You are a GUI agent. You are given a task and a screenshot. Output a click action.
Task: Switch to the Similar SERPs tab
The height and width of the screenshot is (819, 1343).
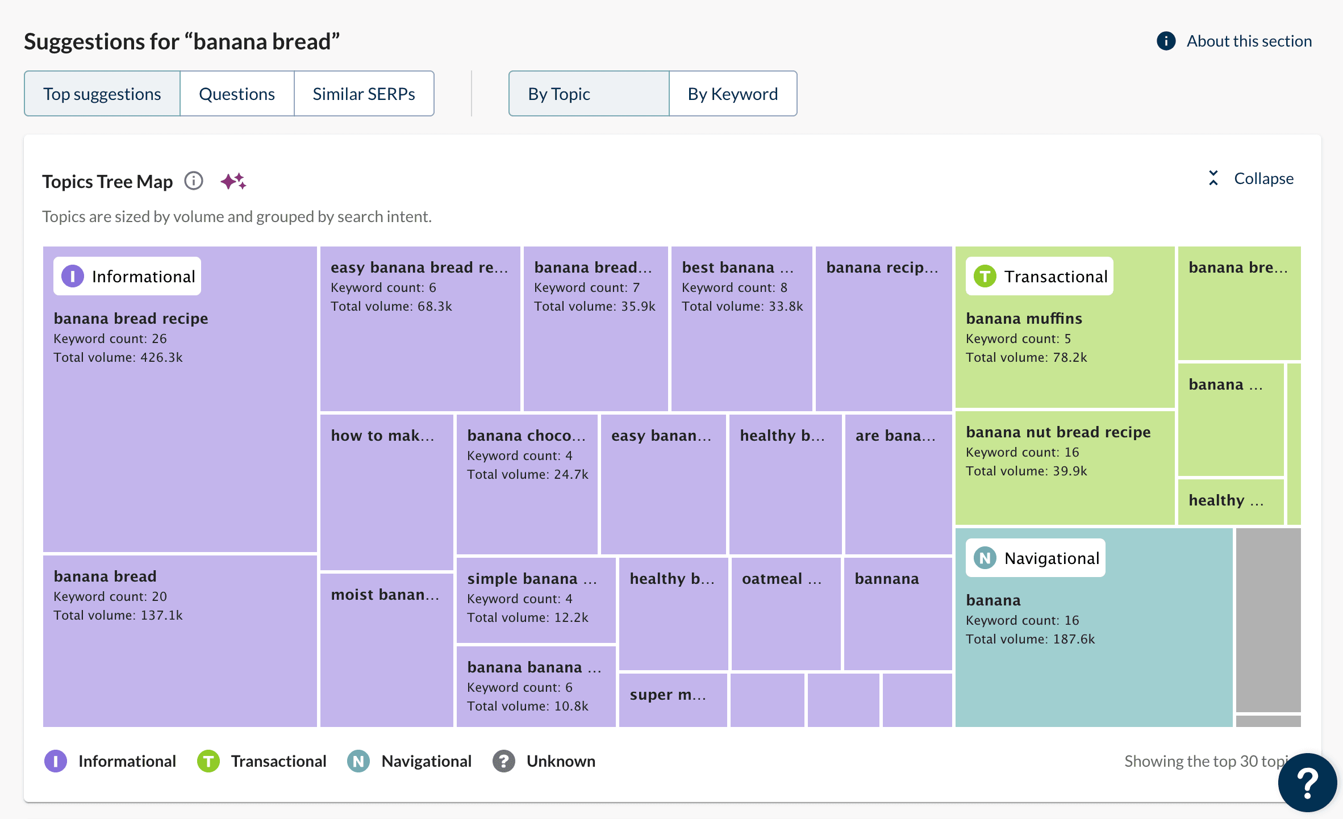coord(364,94)
